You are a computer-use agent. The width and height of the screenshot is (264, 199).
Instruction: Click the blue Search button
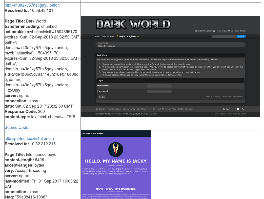(x=241, y=36)
